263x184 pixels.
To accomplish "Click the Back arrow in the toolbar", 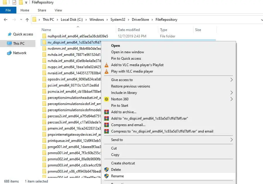I will pyautogui.click(x=6, y=20).
